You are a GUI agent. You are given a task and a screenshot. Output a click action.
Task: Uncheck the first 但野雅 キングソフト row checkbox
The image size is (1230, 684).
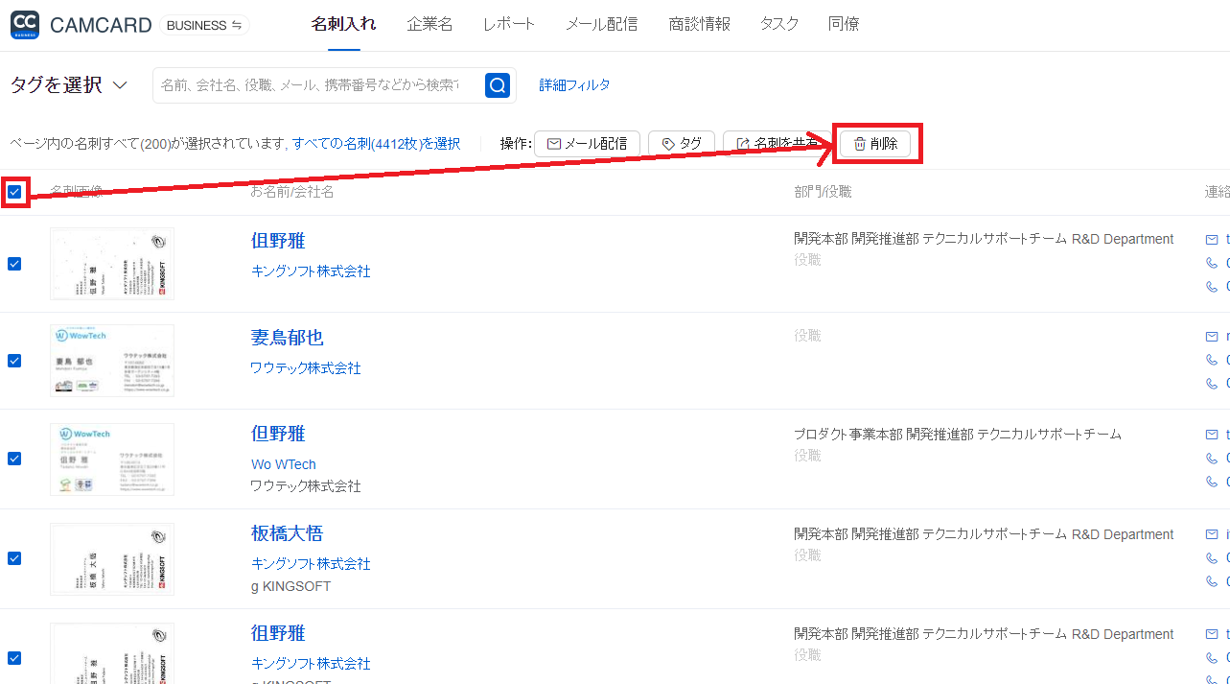(14, 264)
